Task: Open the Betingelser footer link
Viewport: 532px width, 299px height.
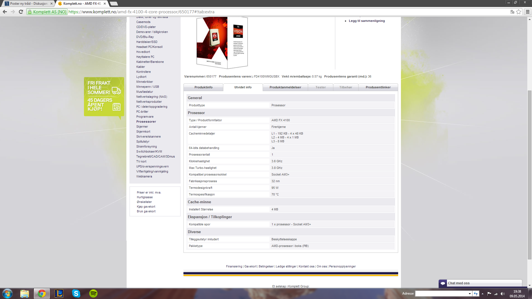Action: coord(266,266)
